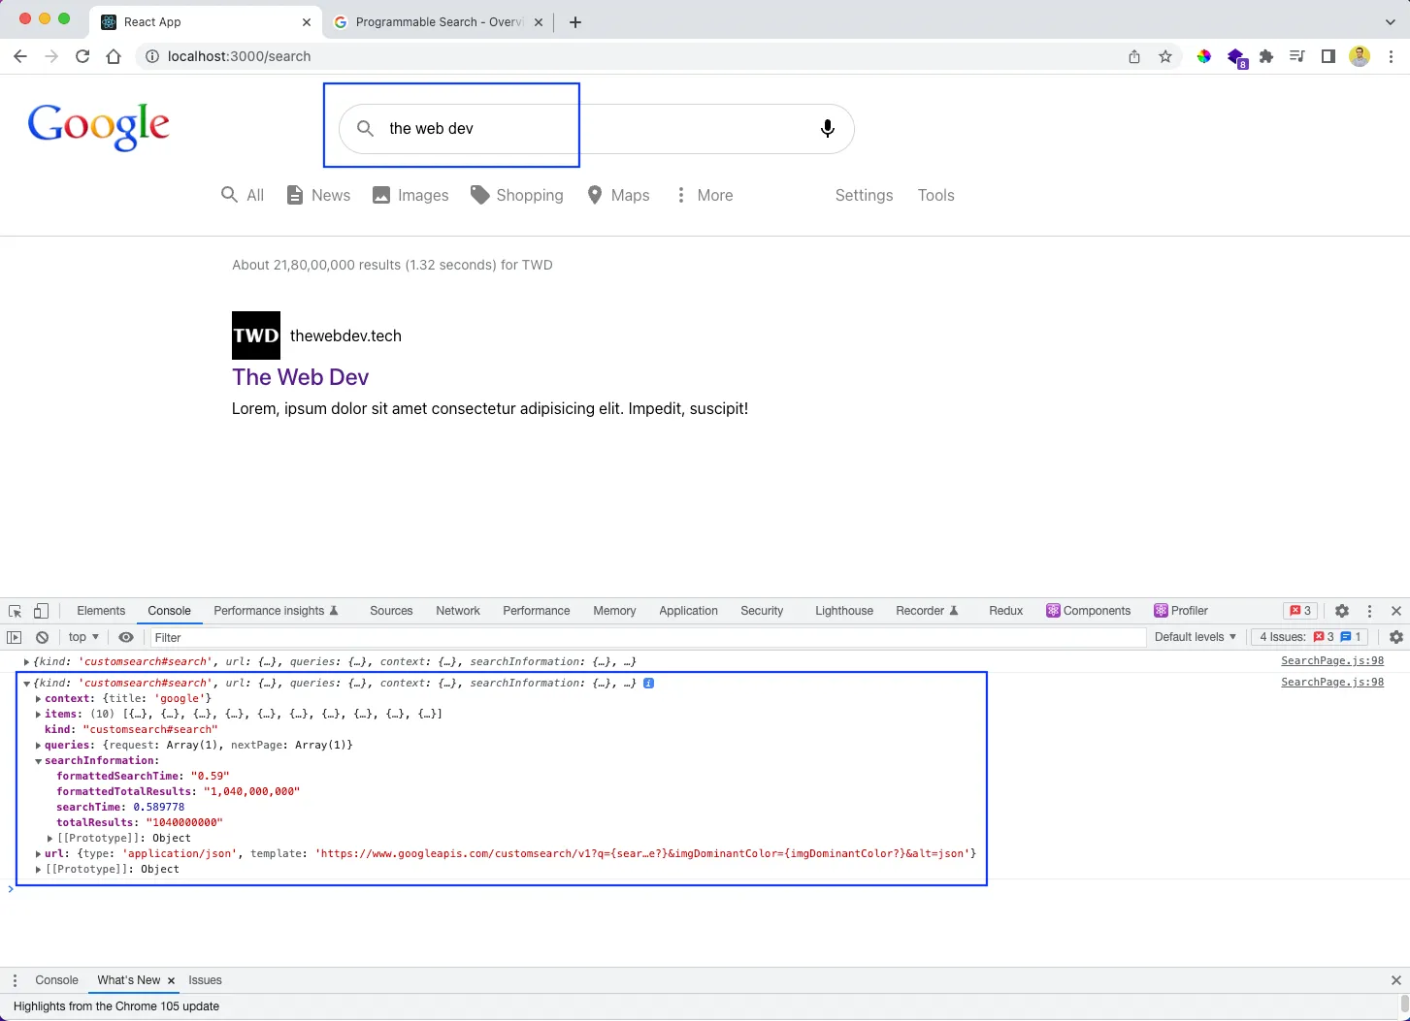Expand the first collapsed customsearch log object
The height and width of the screenshot is (1021, 1410).
[x=26, y=662]
